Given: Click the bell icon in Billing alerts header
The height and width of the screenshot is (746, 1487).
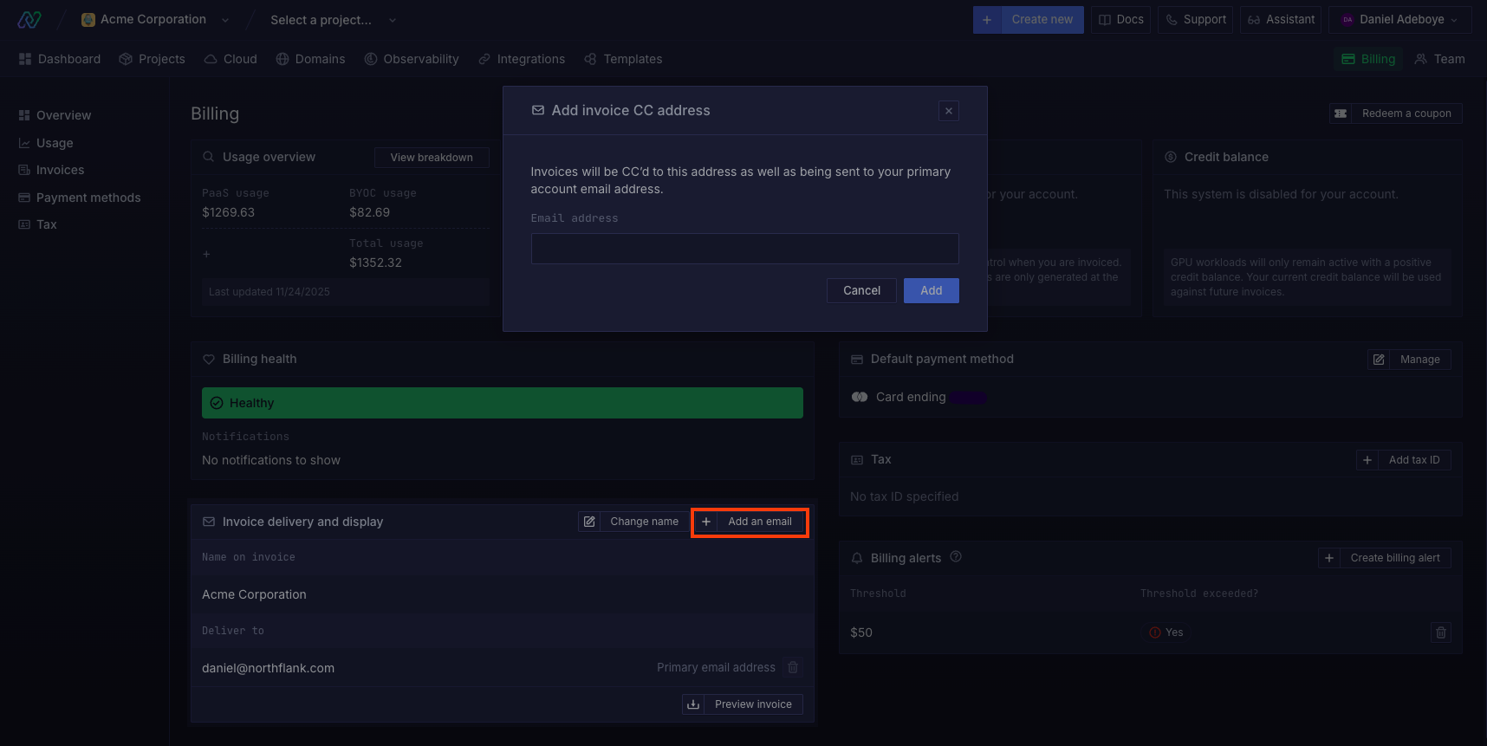Looking at the screenshot, I should [857, 558].
